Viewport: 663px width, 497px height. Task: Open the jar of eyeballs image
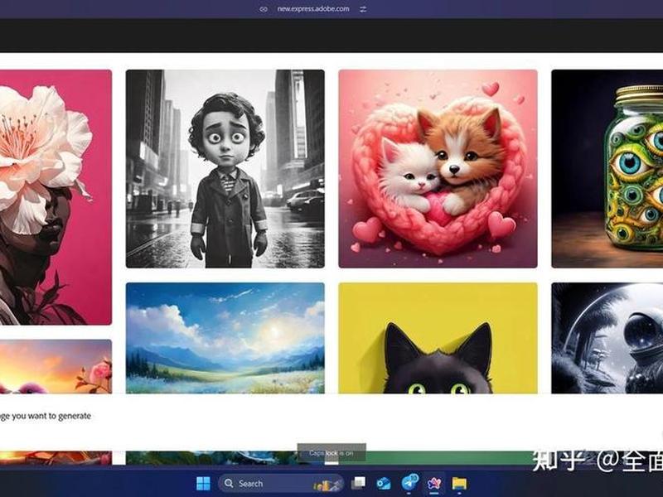607,169
